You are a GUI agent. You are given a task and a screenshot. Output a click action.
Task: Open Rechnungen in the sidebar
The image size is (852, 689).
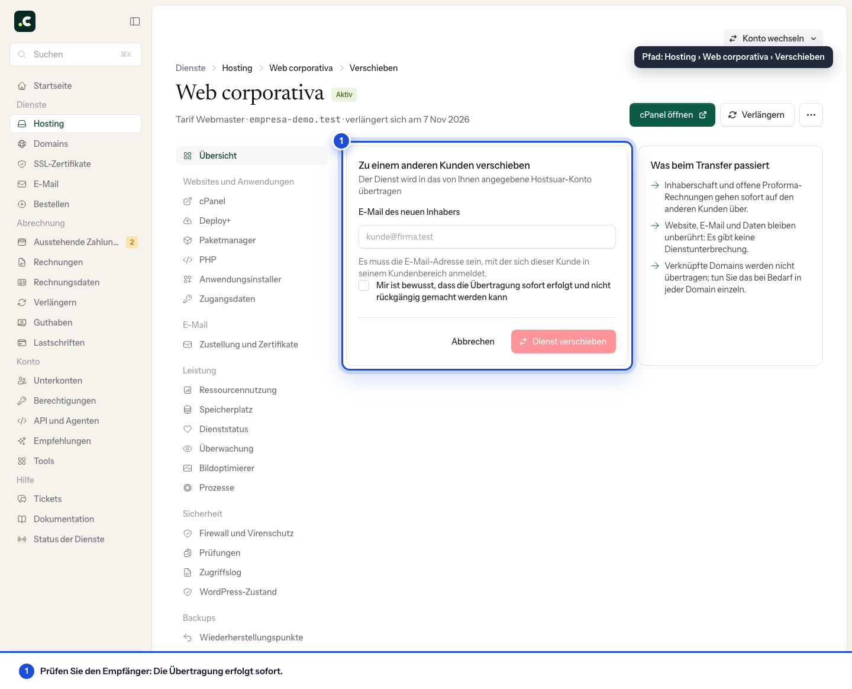tap(76, 262)
